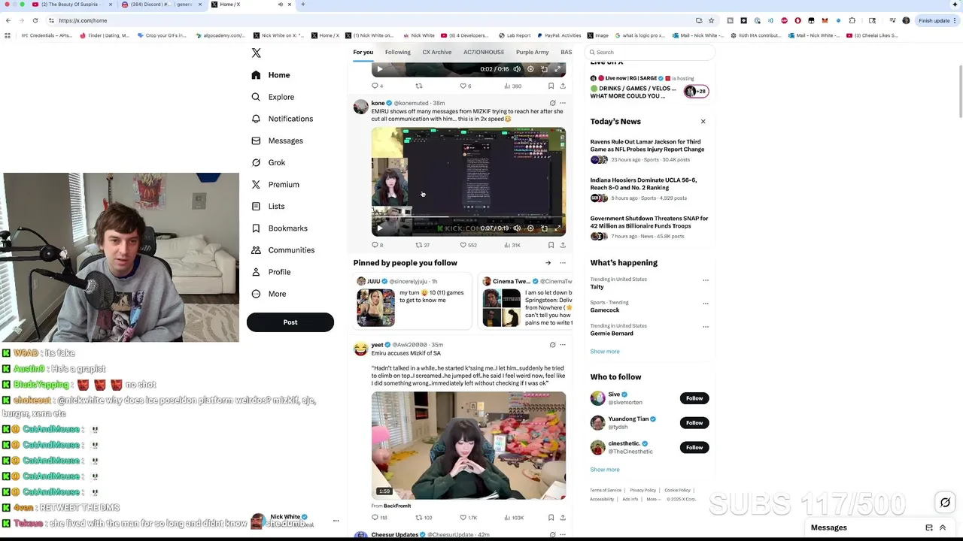Open Grok explain icon on kone's post
Screen dimensions: 963x541
click(x=552, y=103)
